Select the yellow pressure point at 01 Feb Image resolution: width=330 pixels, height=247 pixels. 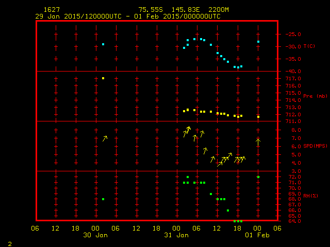258,117
